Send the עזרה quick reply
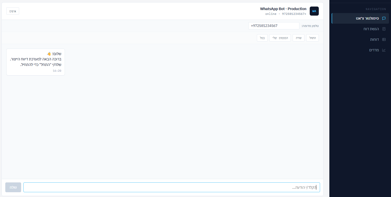The height and width of the screenshot is (197, 391). tap(299, 38)
